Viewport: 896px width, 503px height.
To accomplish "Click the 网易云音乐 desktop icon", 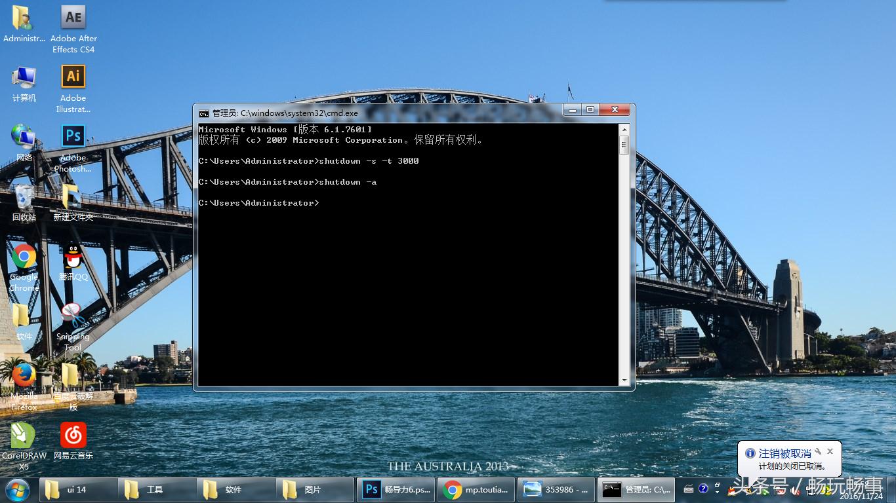I will click(73, 436).
